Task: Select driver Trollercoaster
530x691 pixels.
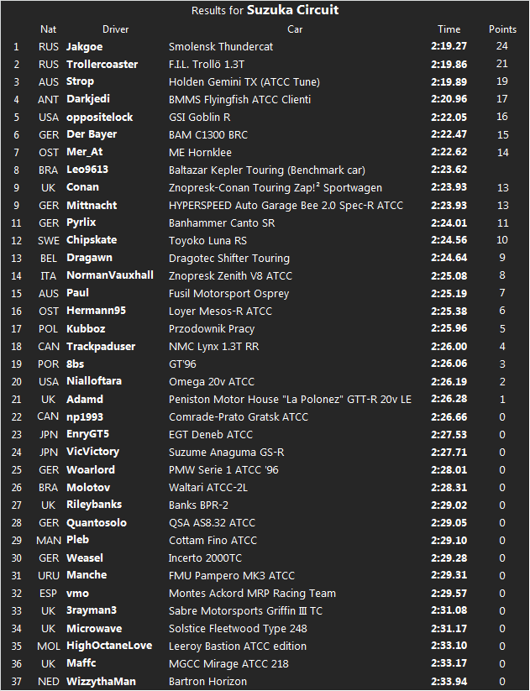Action: [102, 65]
